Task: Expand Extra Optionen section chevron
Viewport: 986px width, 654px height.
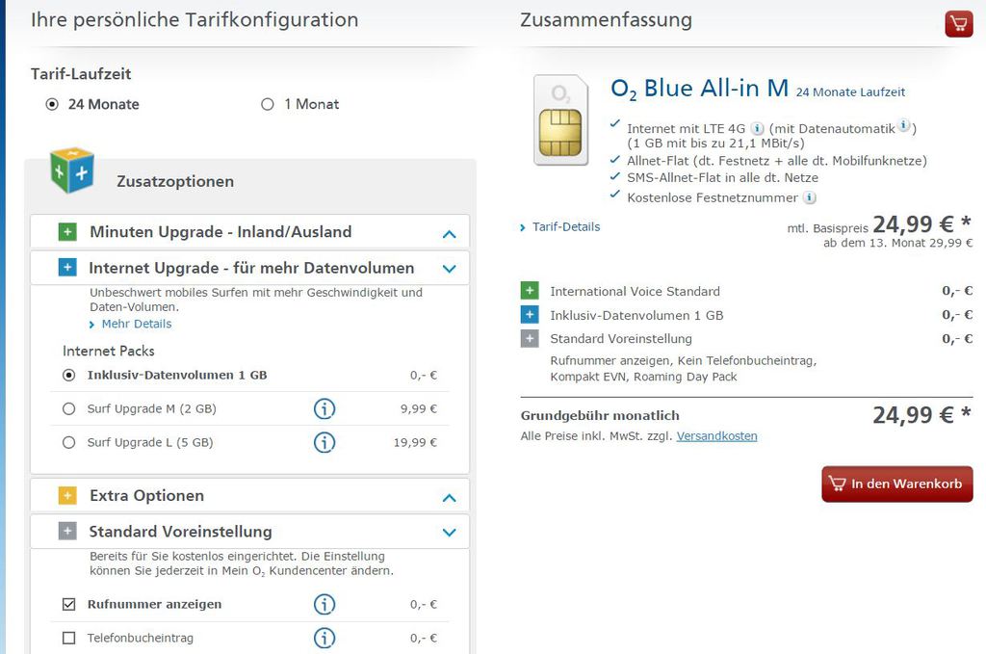Action: click(449, 498)
